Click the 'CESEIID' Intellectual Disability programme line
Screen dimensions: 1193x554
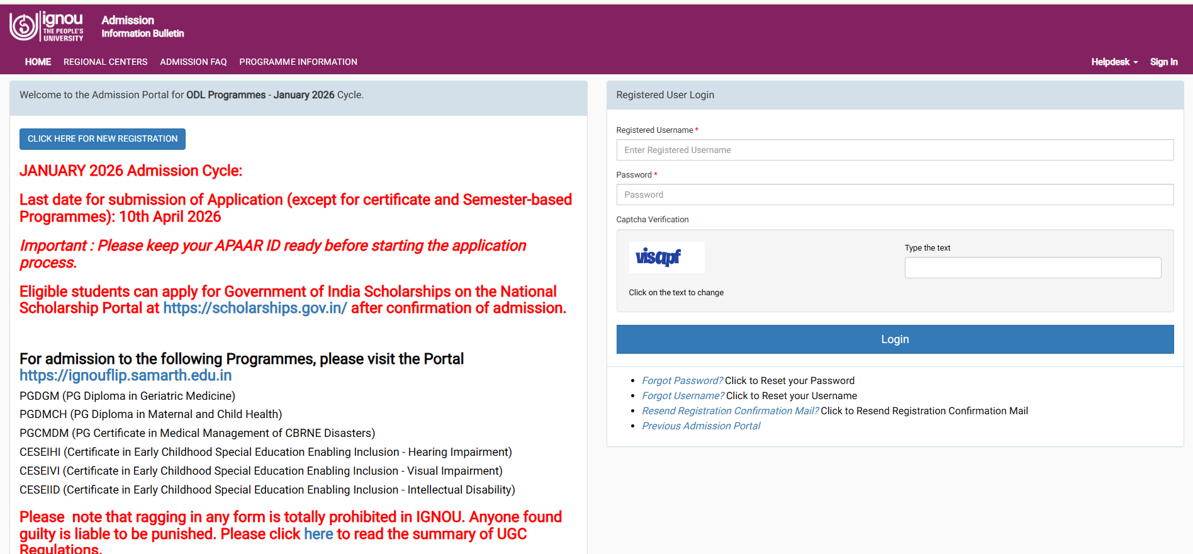click(267, 490)
